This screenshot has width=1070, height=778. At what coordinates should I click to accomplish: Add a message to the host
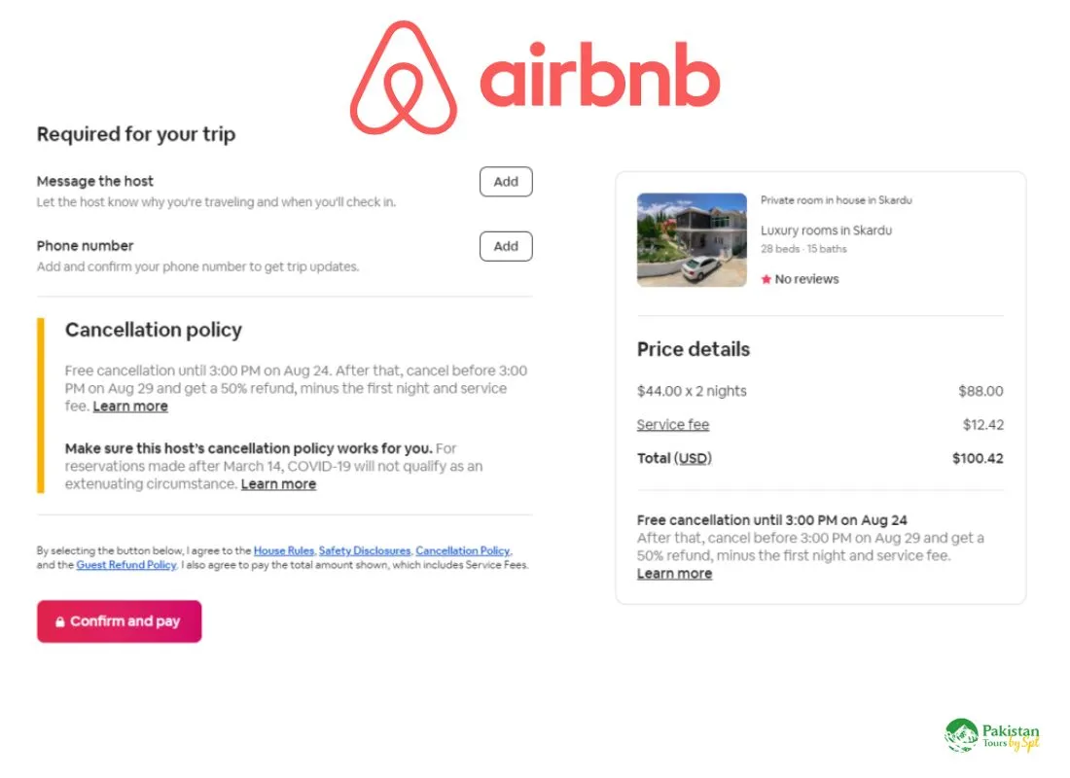(x=506, y=181)
